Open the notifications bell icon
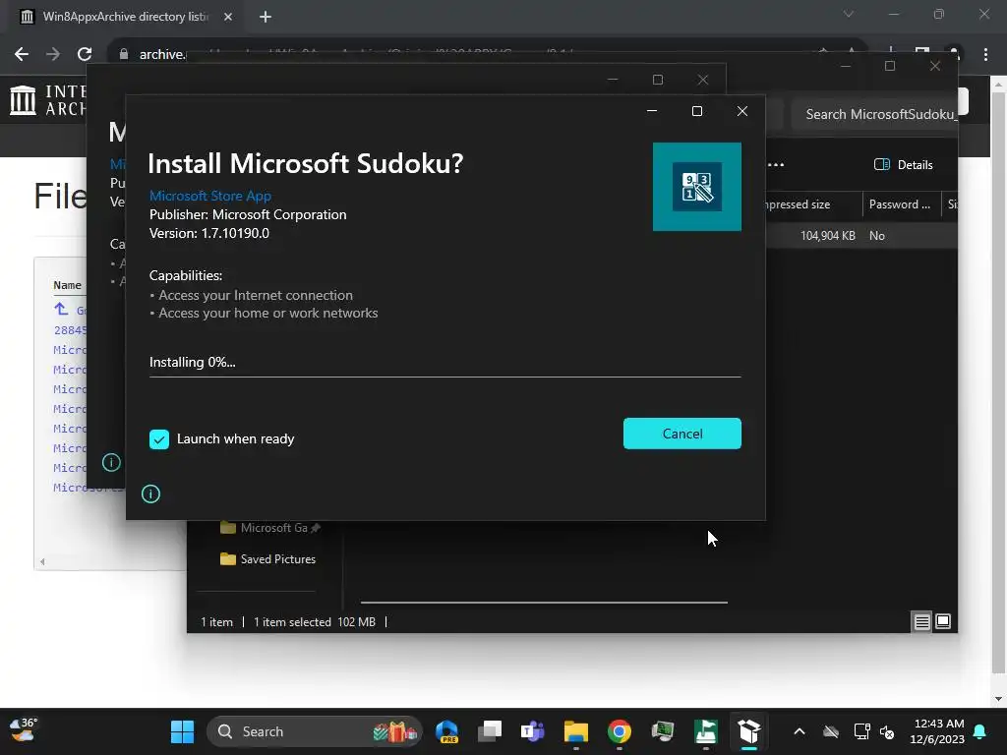The height and width of the screenshot is (755, 1007). (980, 731)
